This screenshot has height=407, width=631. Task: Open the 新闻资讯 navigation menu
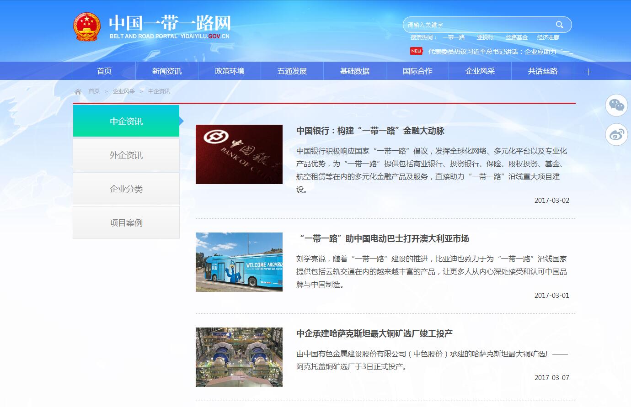click(x=167, y=71)
